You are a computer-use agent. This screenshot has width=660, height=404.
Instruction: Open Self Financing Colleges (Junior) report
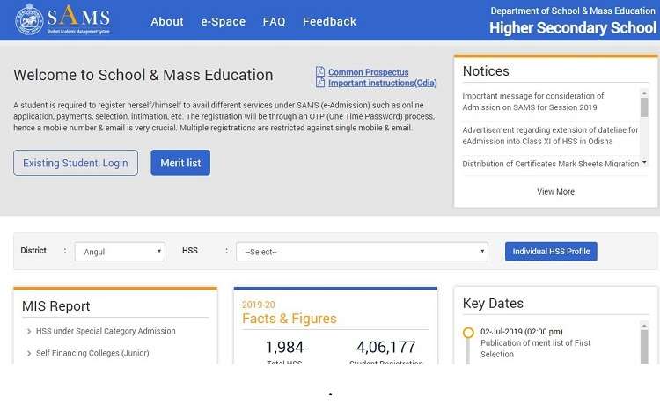click(x=92, y=353)
